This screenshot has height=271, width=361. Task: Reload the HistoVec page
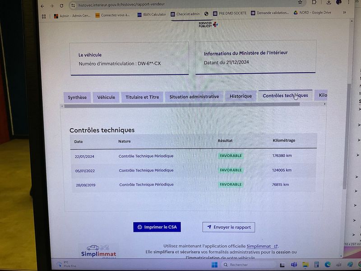click(x=61, y=6)
